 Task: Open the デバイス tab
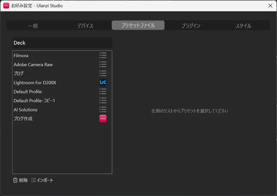85,26
